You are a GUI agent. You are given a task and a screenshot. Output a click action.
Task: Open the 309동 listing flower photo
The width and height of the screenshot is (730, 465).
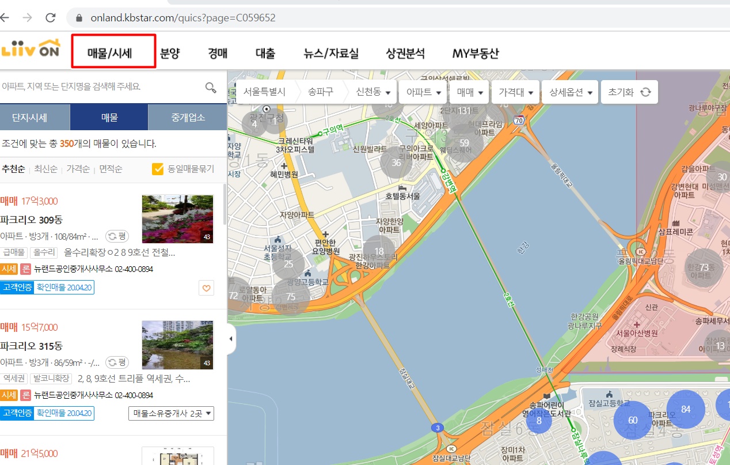pos(178,218)
